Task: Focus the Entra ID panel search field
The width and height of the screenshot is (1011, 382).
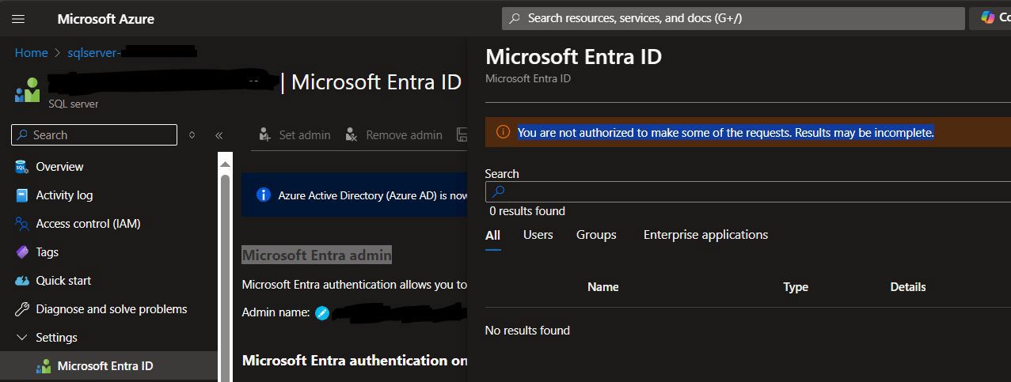Action: (748, 192)
